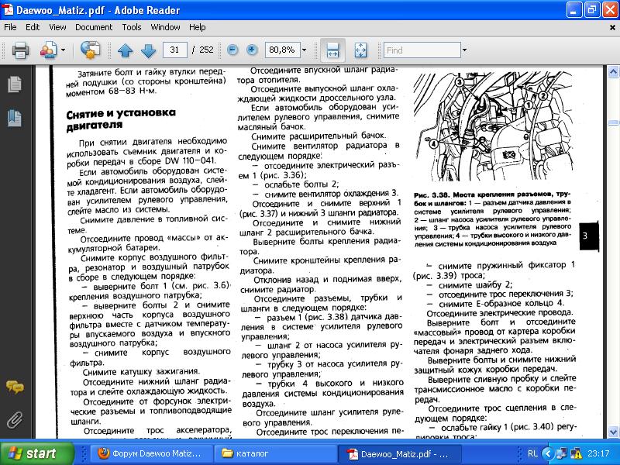620x465 pixels.
Task: Click the globe search/web icon
Action: 90,50
